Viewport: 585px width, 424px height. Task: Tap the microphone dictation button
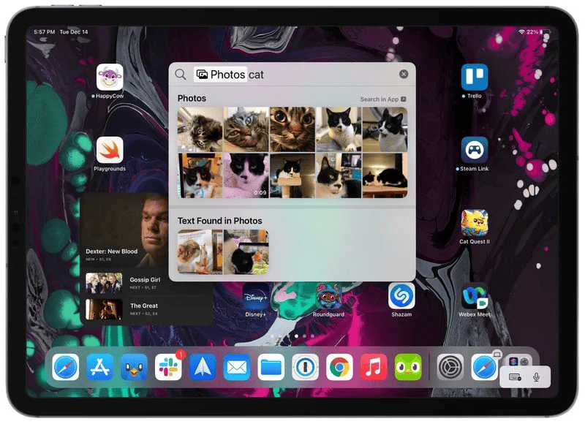point(537,376)
